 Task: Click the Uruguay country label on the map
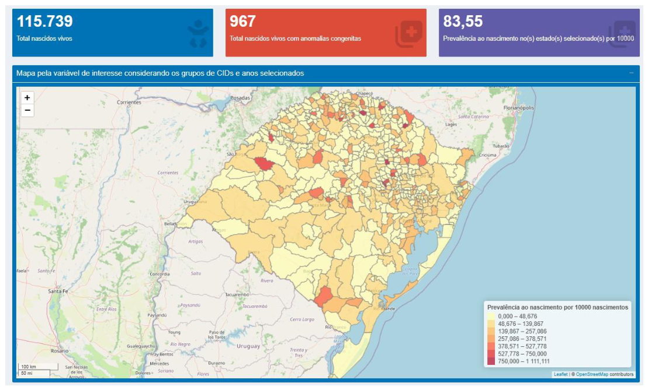248,346
